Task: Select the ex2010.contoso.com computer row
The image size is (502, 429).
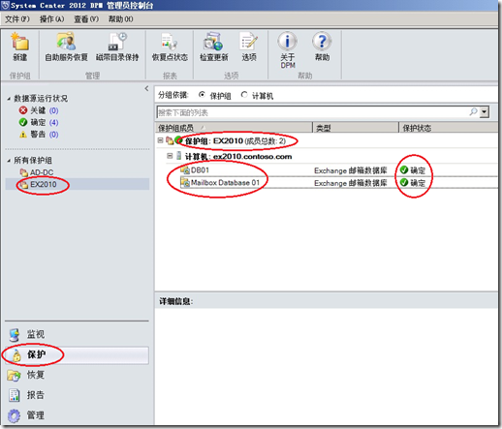Action: [x=331, y=156]
